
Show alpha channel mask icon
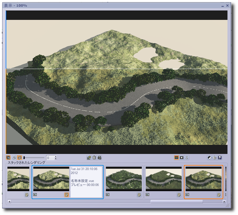pyautogui.click(x=182, y=158)
